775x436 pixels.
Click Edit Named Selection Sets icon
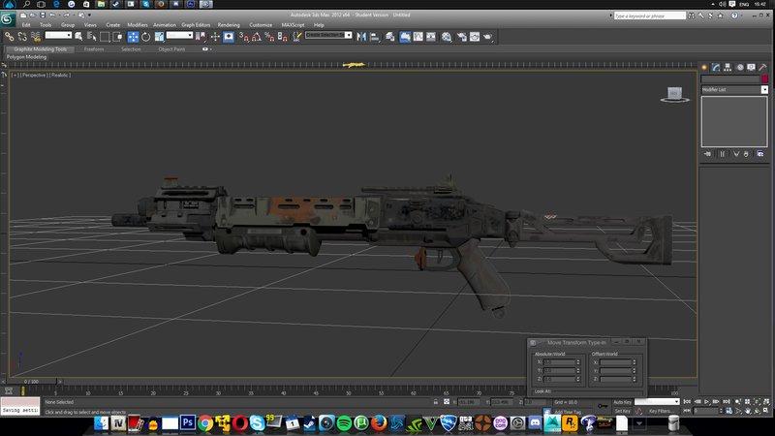297,36
